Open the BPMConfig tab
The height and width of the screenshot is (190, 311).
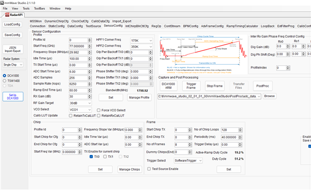[x=190, y=26]
